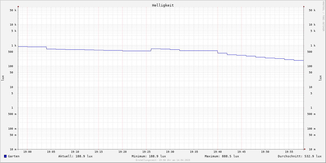The image size is (326, 163).
Task: Click the 19:25 time axis label
Action: point(146,152)
